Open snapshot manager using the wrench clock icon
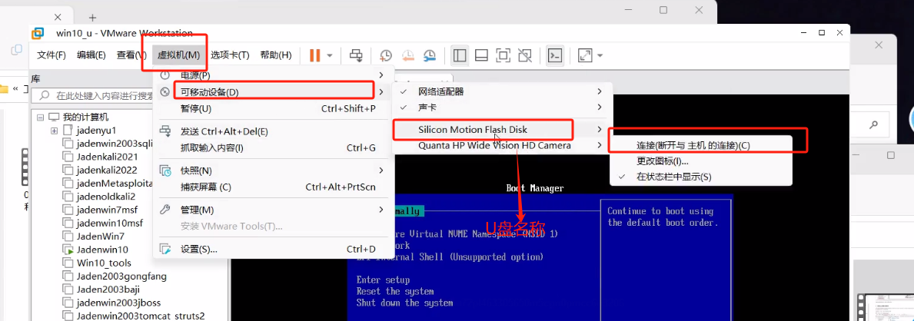Viewport: 914px width, 321px height. [429, 55]
